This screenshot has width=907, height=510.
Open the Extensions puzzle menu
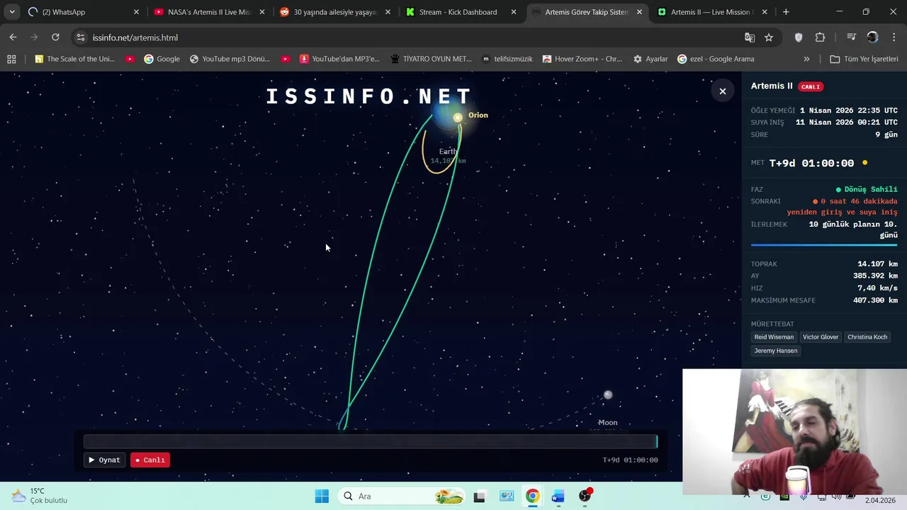[x=820, y=38]
